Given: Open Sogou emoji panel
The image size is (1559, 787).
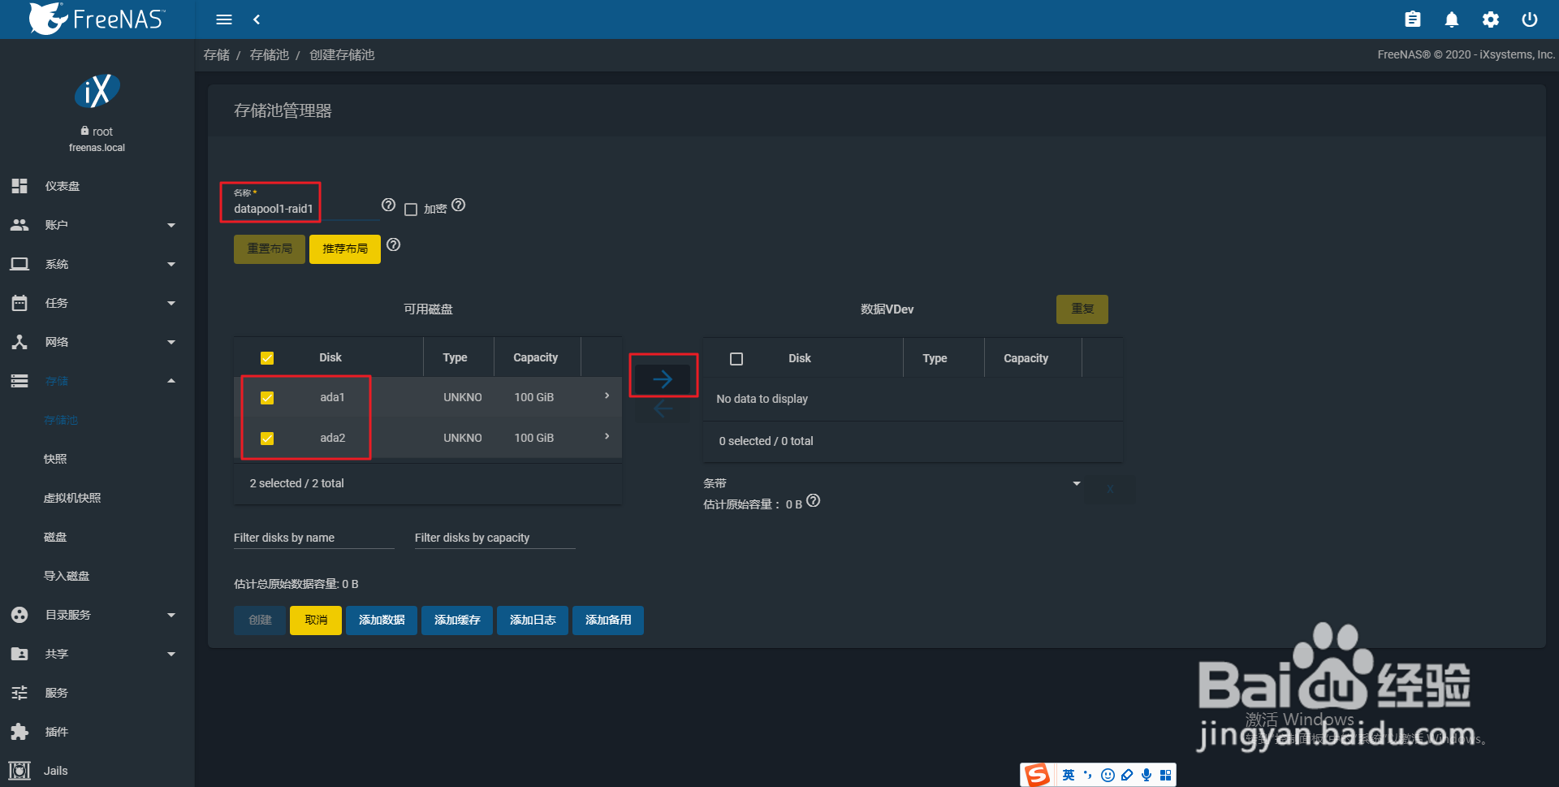Looking at the screenshot, I should (1108, 775).
